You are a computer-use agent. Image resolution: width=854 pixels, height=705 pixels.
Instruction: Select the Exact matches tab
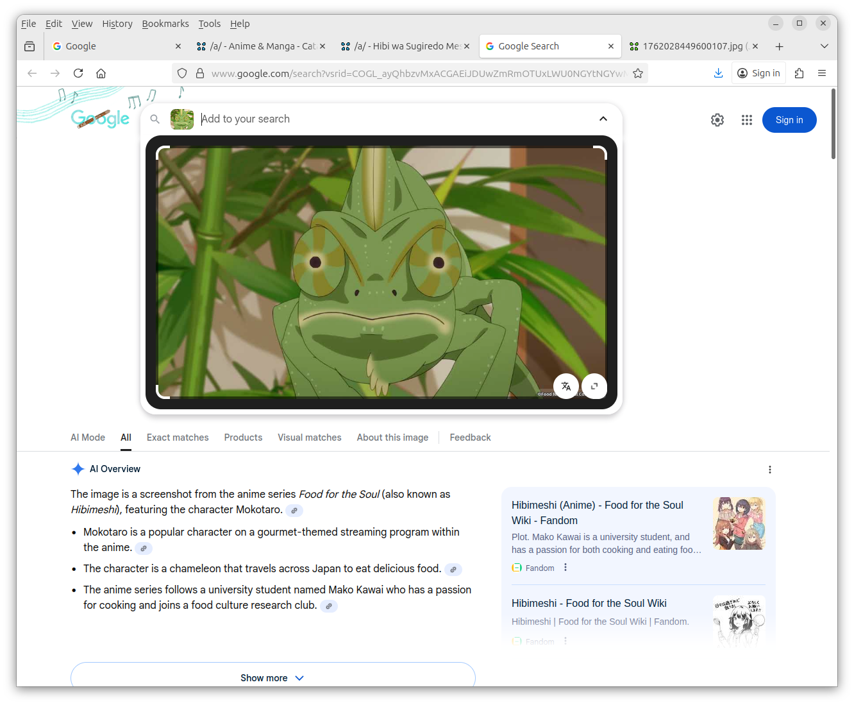(x=178, y=437)
